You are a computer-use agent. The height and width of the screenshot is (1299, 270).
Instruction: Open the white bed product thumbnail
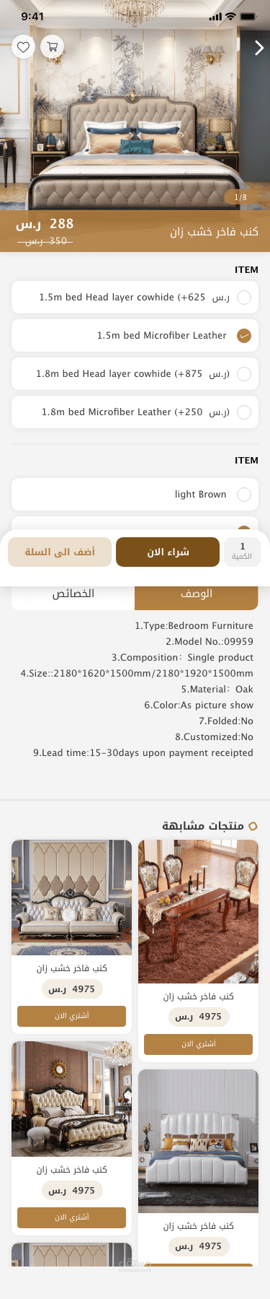tap(198, 1141)
